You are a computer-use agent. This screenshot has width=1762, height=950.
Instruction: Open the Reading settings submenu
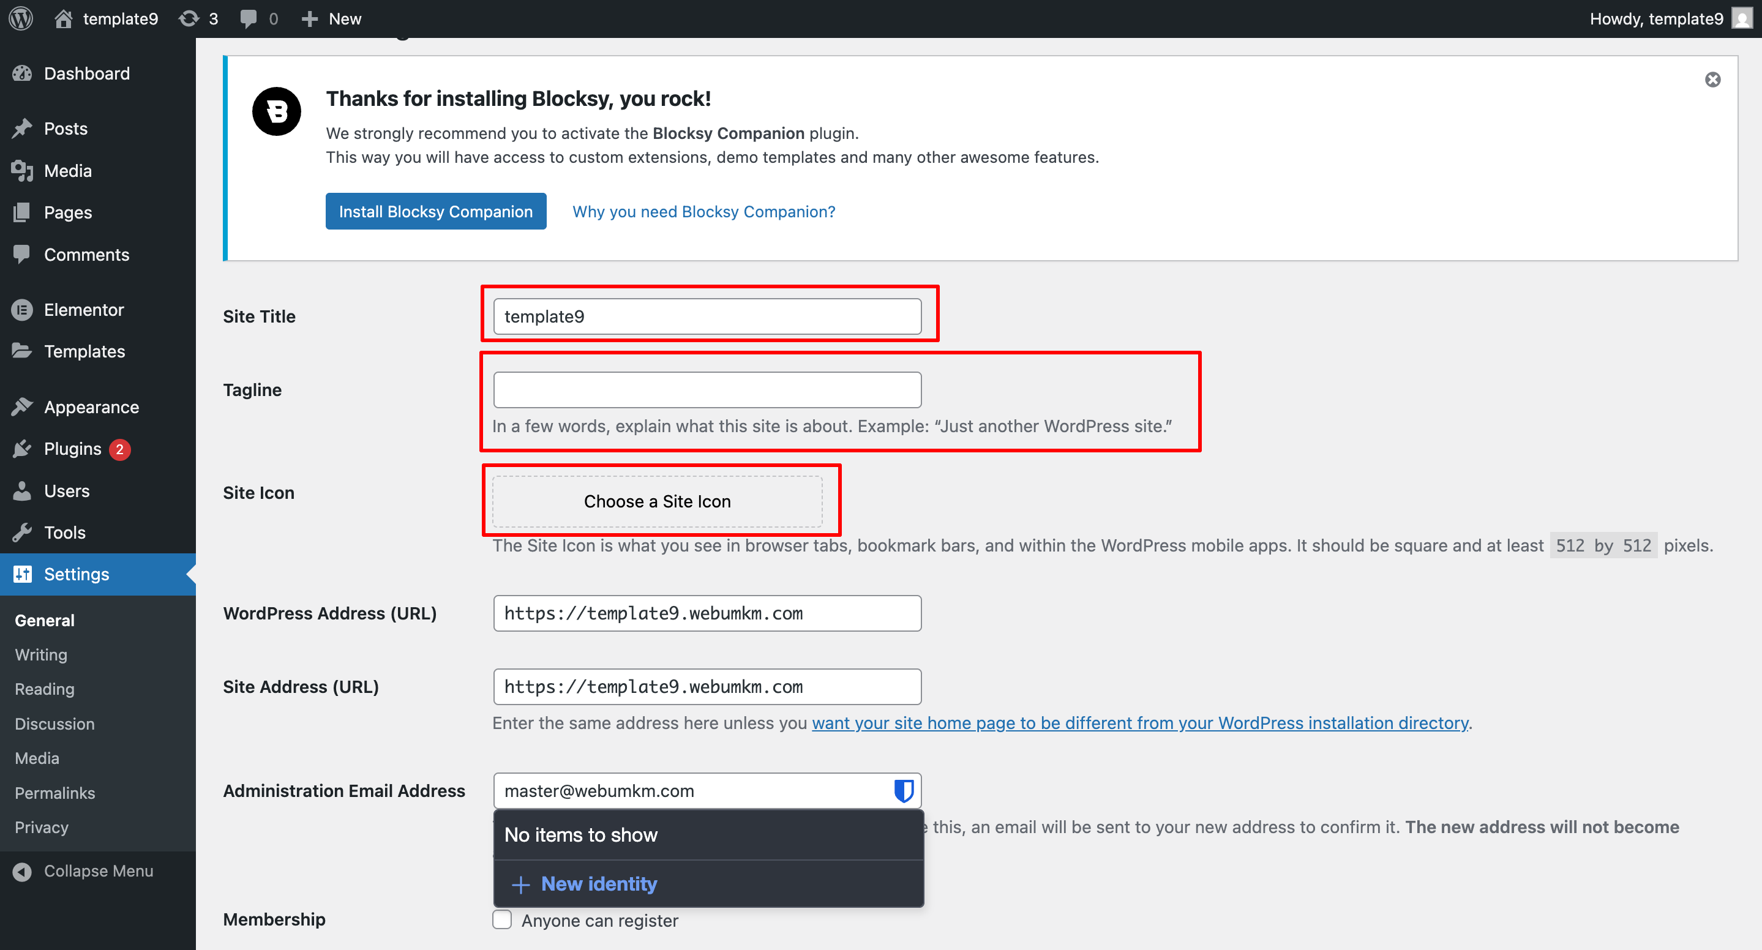[45, 689]
